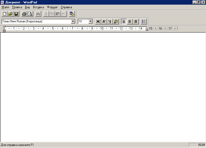The image size is (206, 148).
Task: Open the Вставка menu
Action: click(x=38, y=7)
